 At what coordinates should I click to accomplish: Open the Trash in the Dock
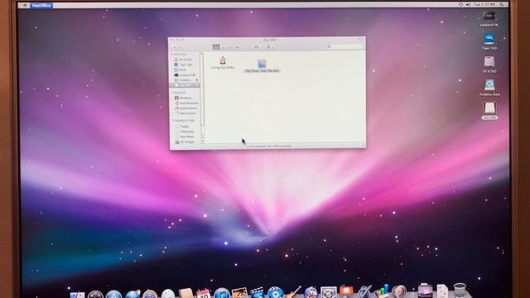460,291
